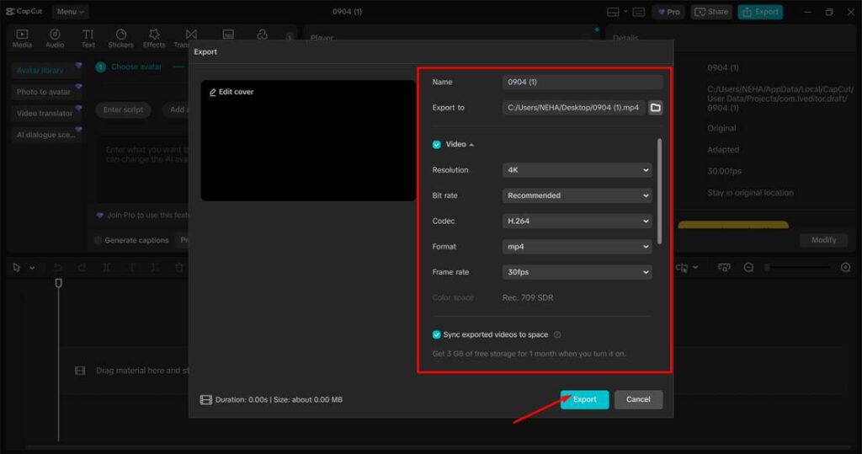Click the Edit cover pencil icon
862x454 pixels.
coord(212,92)
